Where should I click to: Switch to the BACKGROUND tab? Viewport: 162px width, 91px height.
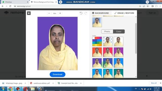[x=100, y=13]
